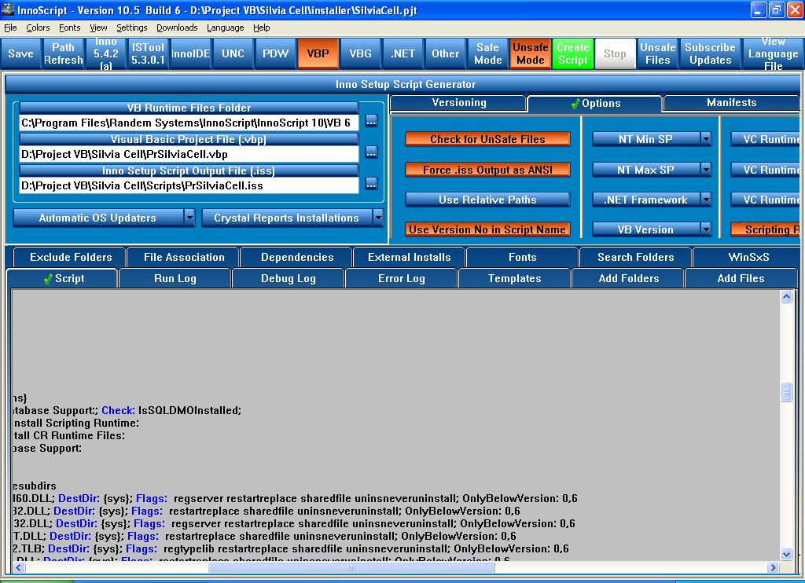805x583 pixels.
Task: Click Inno Setup Script Output File path field
Action: [x=189, y=185]
